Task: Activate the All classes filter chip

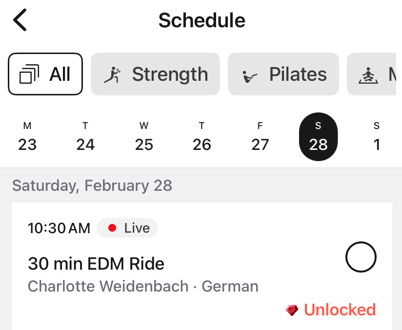Action: 45,73
